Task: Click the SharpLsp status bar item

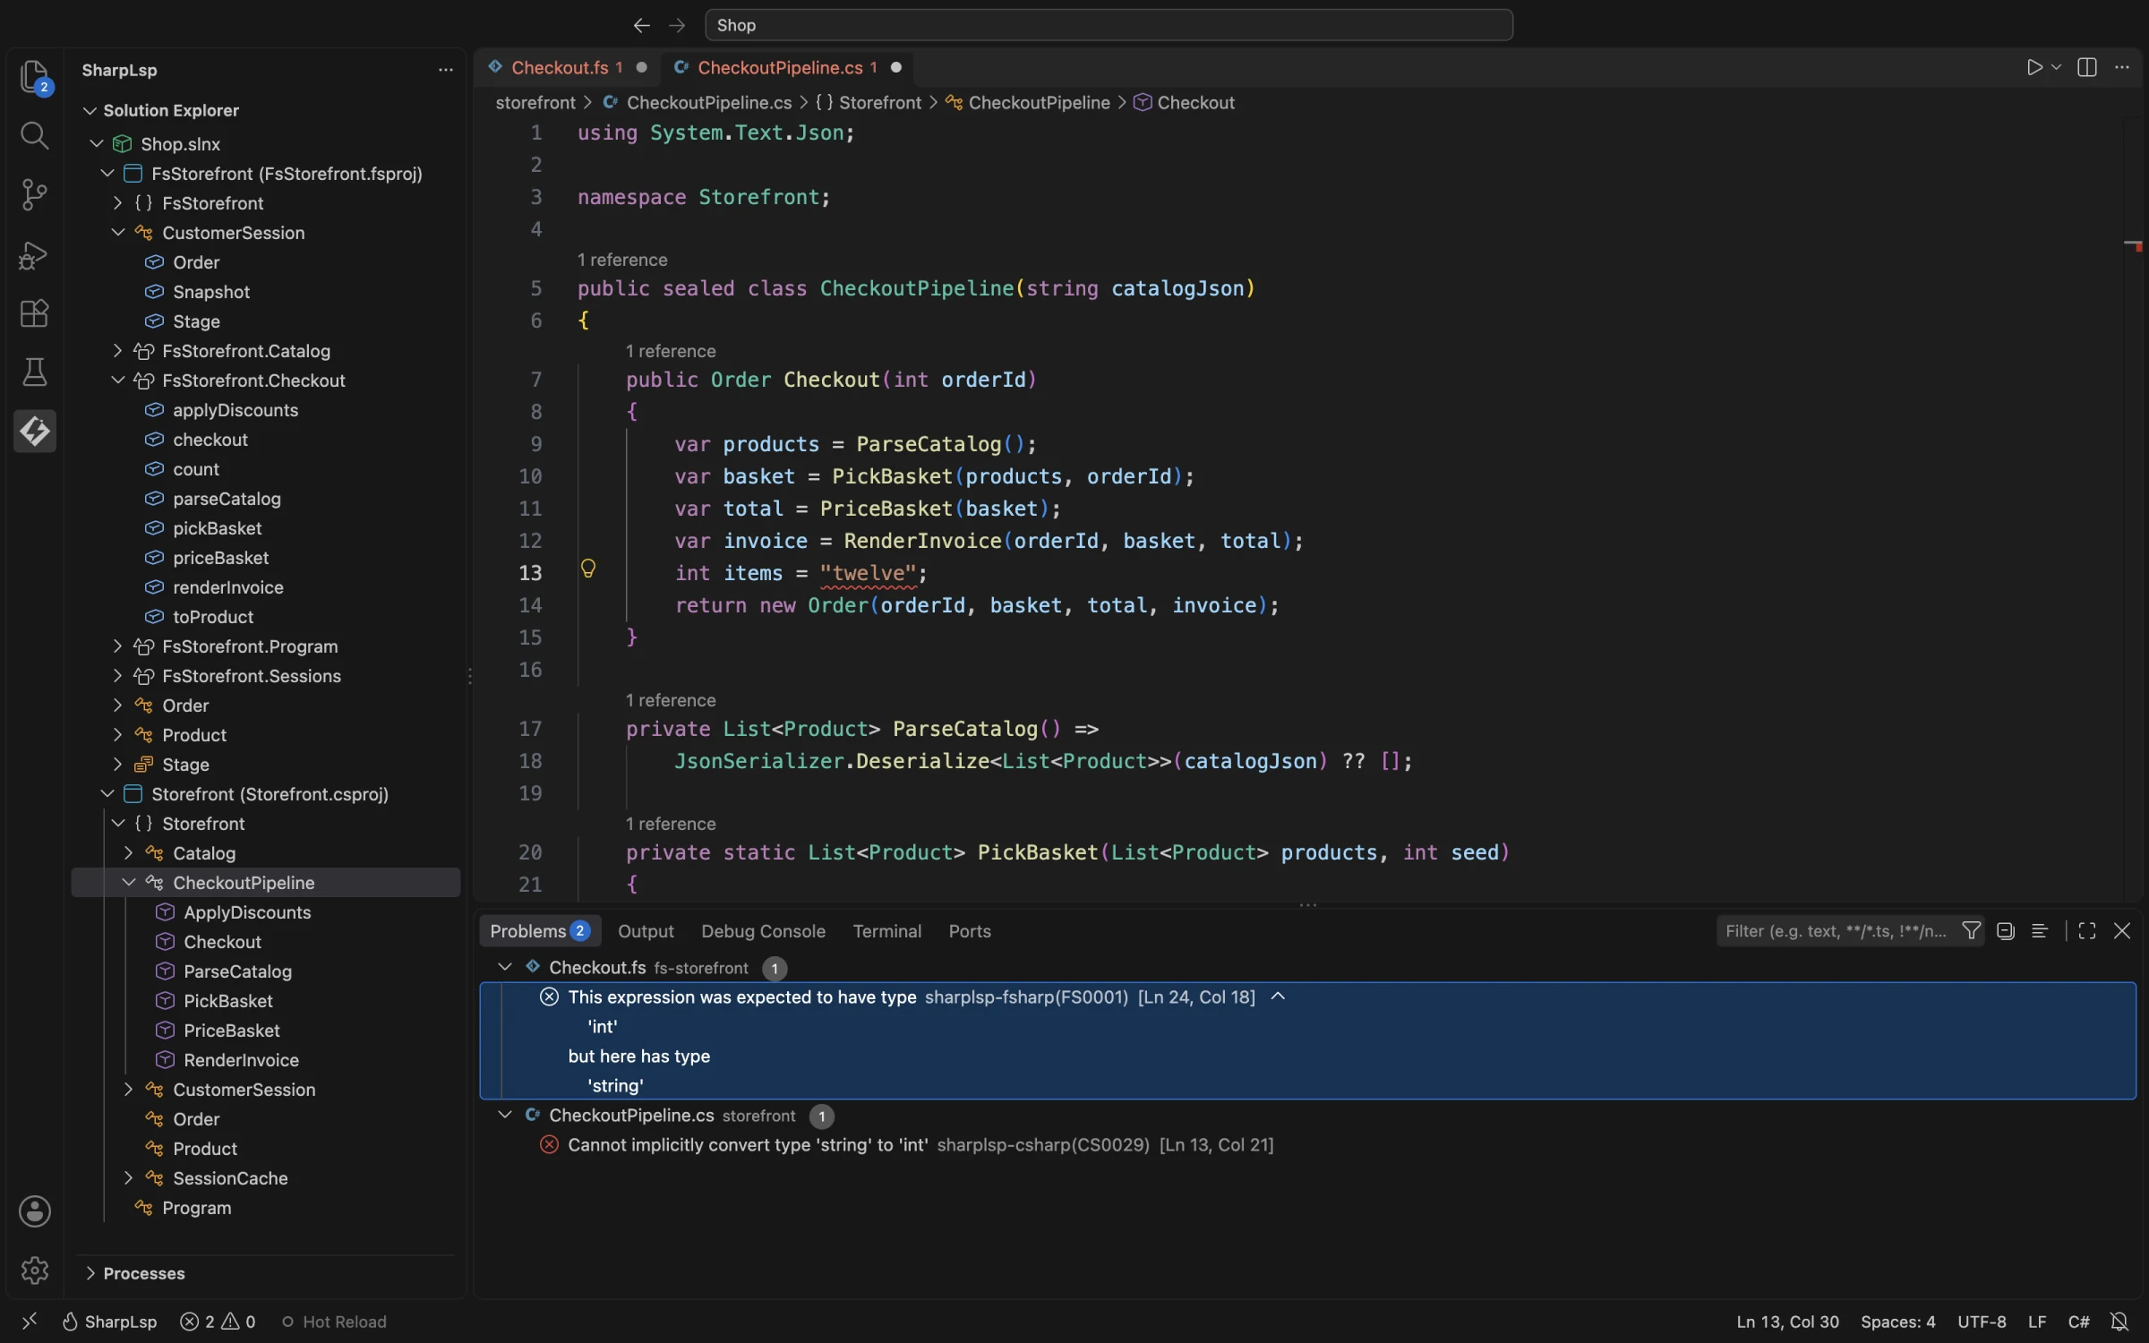Action: (109, 1322)
